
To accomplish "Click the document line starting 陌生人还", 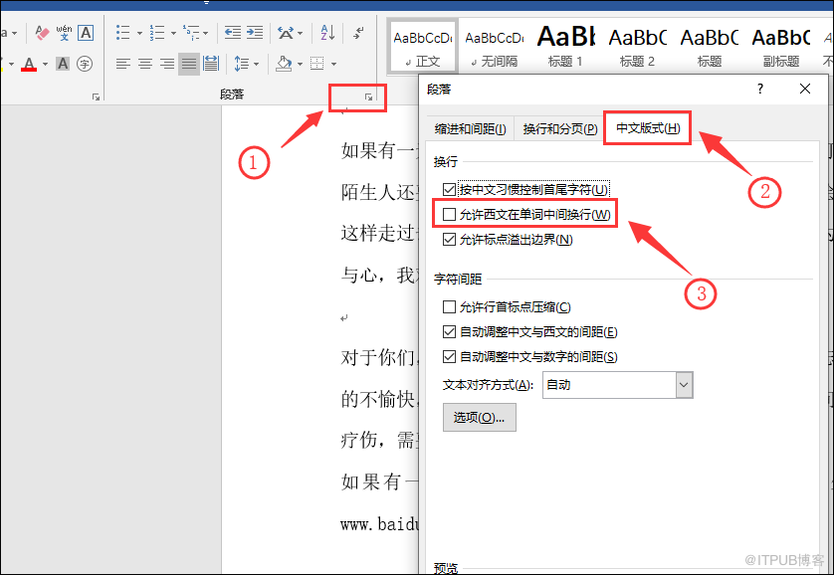I will point(380,192).
